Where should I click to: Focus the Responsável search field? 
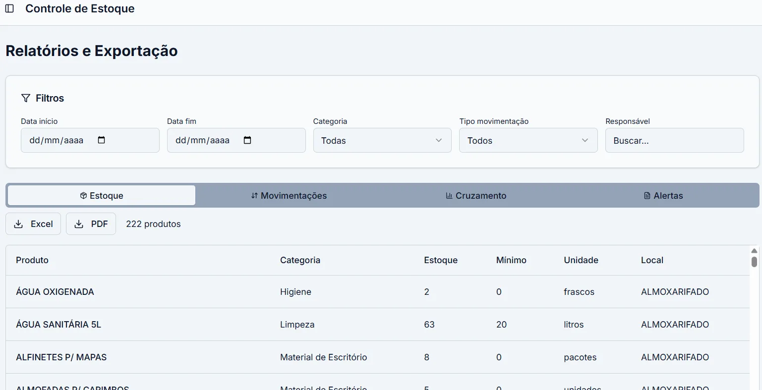click(x=675, y=140)
